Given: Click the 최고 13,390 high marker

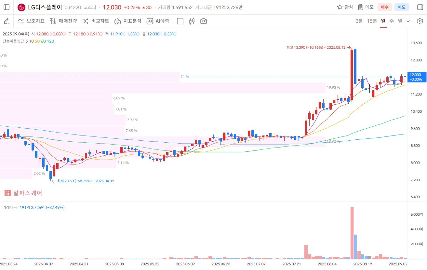Looking at the screenshot, I should click(318, 47).
